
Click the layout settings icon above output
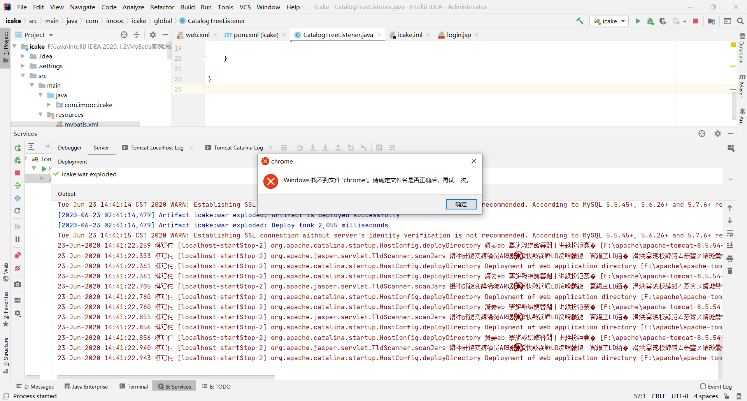(x=731, y=148)
